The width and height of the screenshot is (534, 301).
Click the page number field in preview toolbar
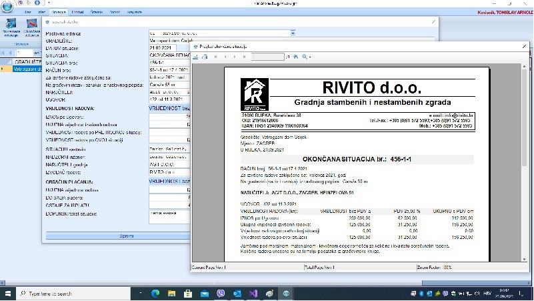click(x=268, y=57)
